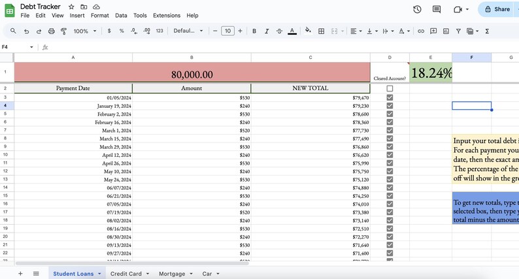Uncheck the April 12, 2024 checkbox
This screenshot has height=279, width=519.
pos(390,155)
